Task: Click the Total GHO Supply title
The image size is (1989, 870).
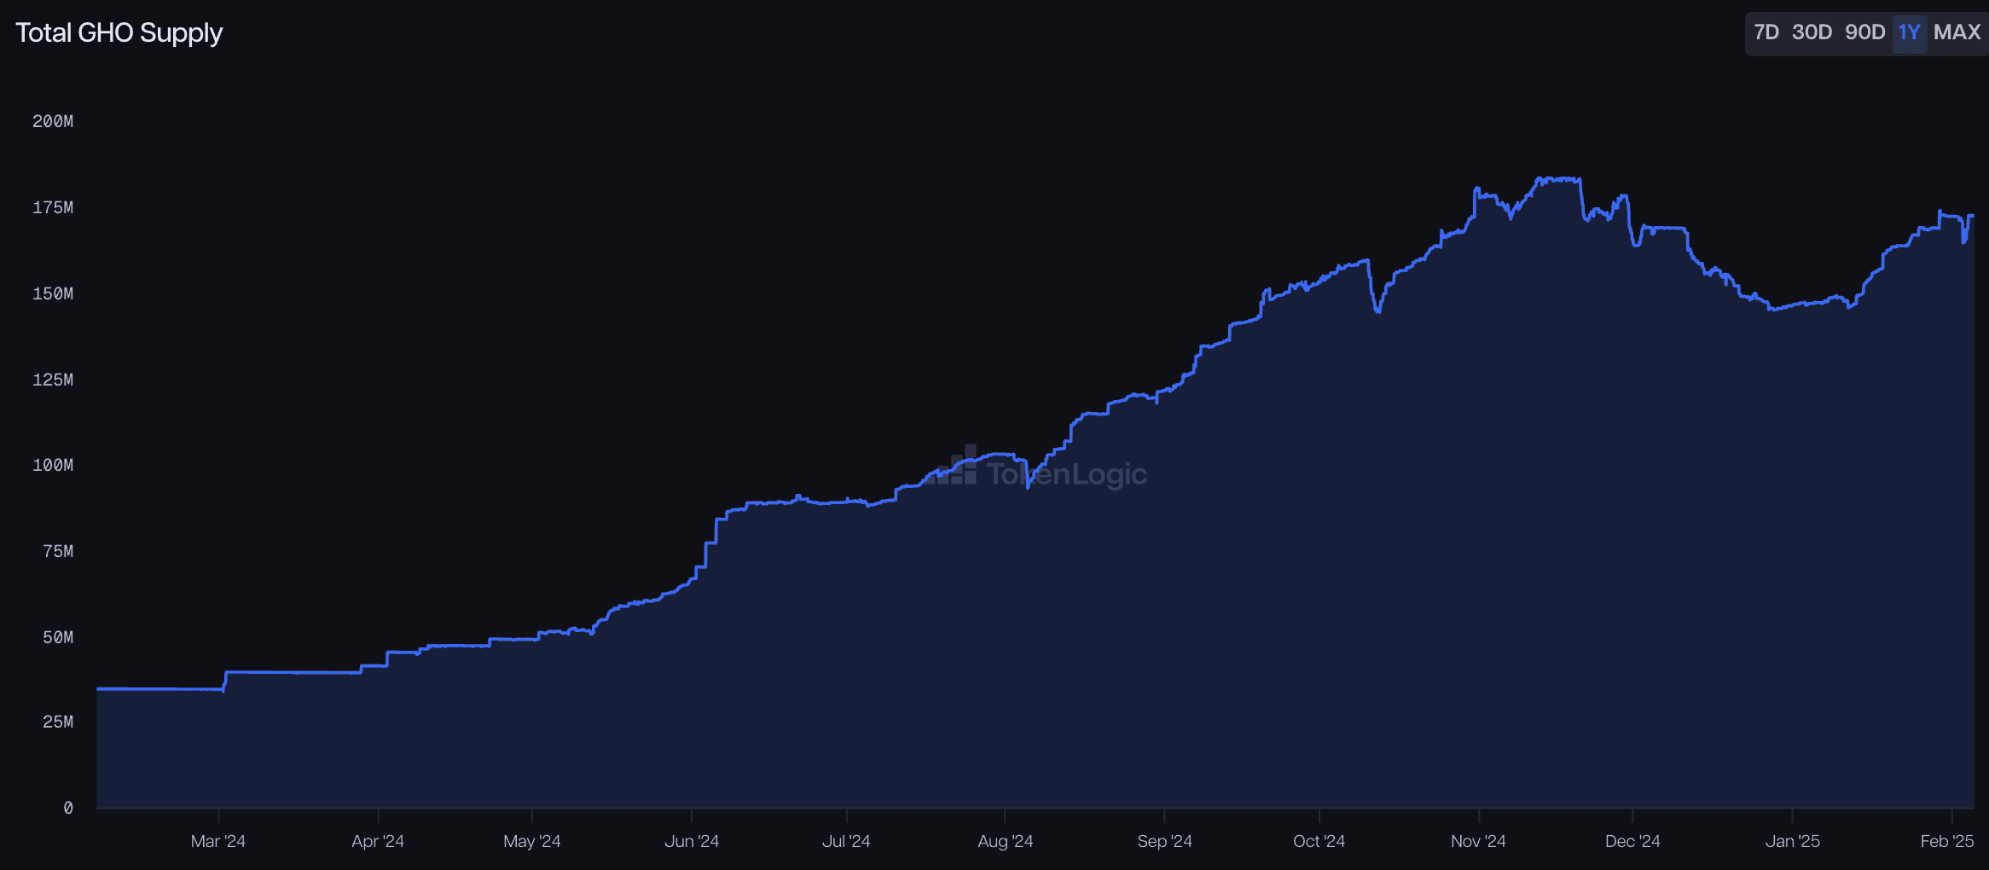Action: pyautogui.click(x=119, y=32)
